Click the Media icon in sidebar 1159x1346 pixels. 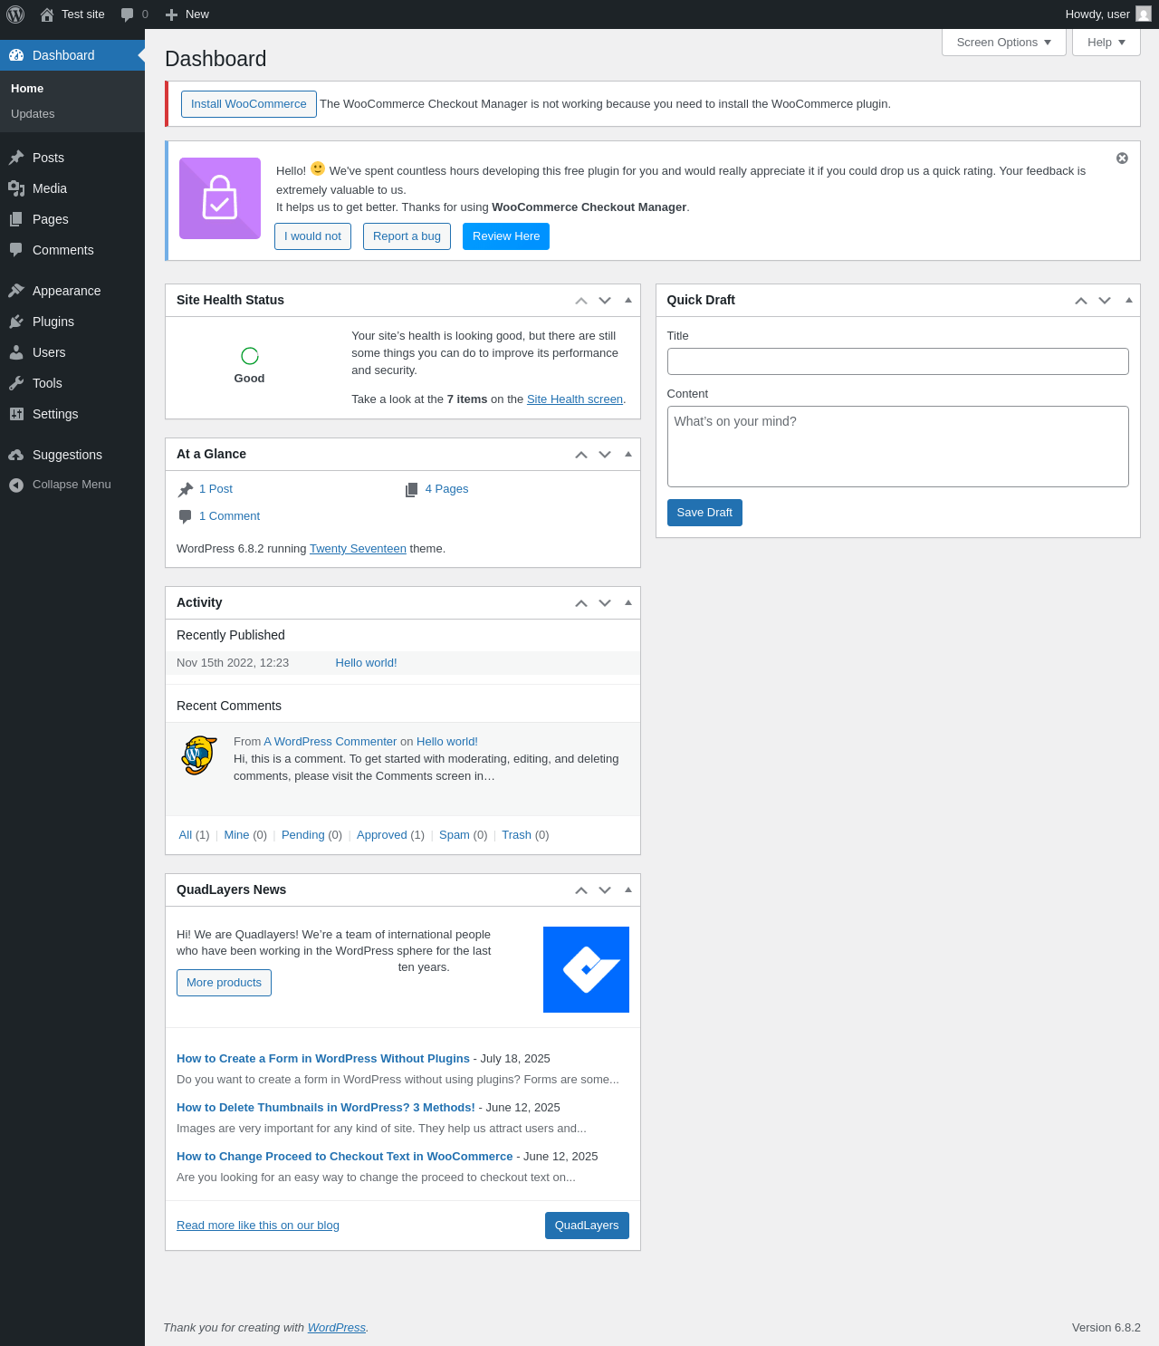(x=16, y=188)
